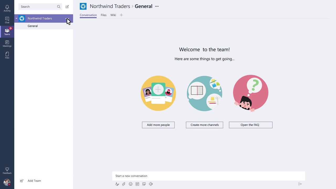Select the General channel

click(x=44, y=26)
